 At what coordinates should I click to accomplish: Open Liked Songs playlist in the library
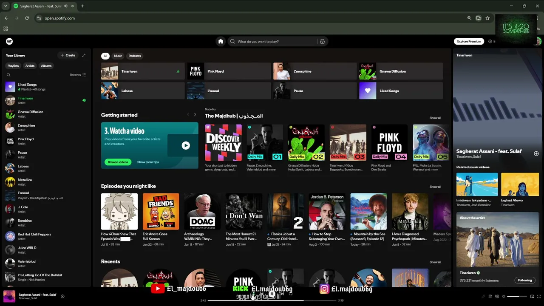(46, 87)
